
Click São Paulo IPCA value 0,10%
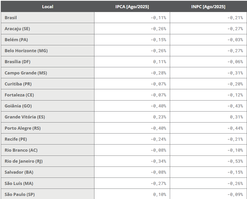pyautogui.click(x=160, y=194)
